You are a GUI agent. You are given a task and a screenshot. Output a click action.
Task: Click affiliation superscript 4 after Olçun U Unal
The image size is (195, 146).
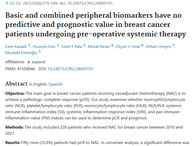(x=142, y=46)
